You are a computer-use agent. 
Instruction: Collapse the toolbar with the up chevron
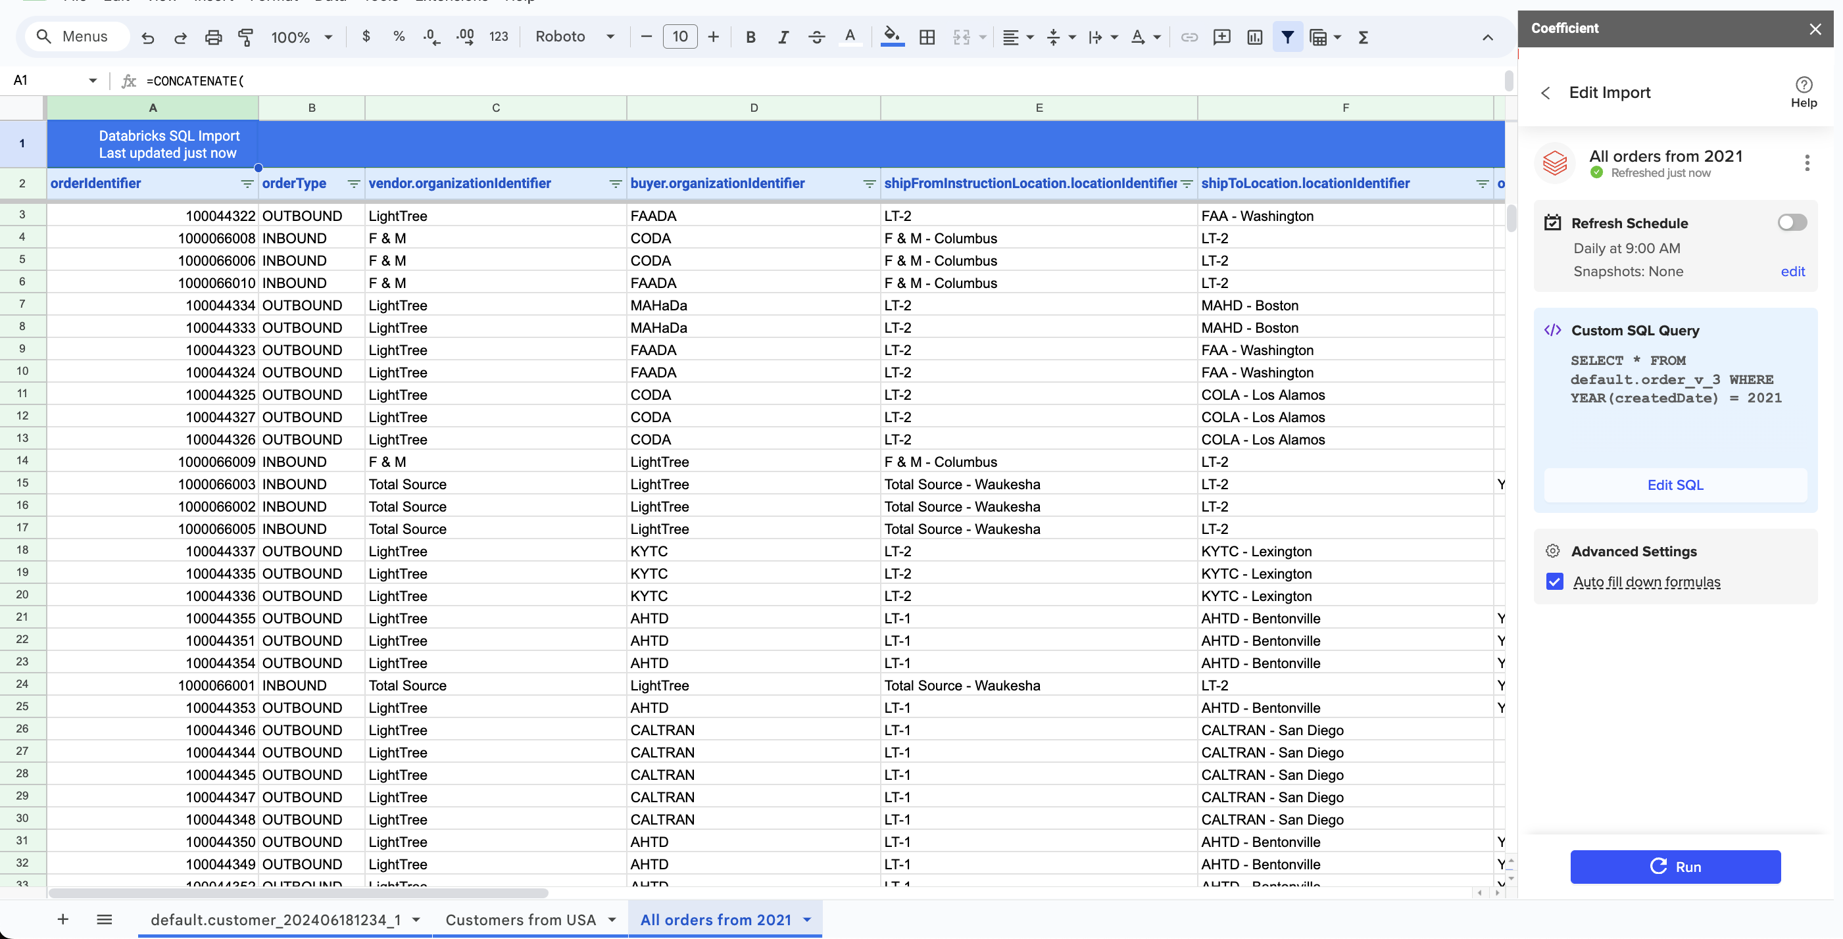pyautogui.click(x=1487, y=37)
